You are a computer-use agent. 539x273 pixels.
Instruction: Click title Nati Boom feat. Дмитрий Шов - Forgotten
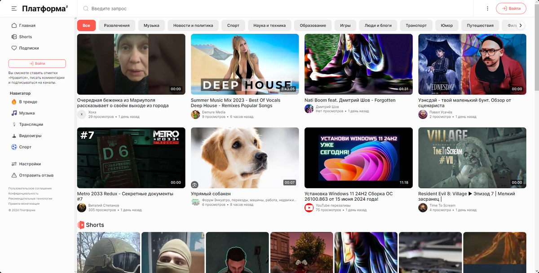tap(350, 100)
